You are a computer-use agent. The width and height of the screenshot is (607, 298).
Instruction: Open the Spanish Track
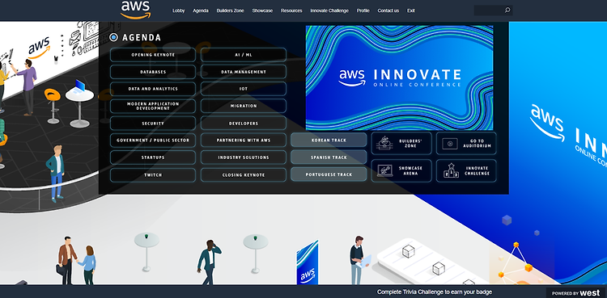(x=329, y=157)
